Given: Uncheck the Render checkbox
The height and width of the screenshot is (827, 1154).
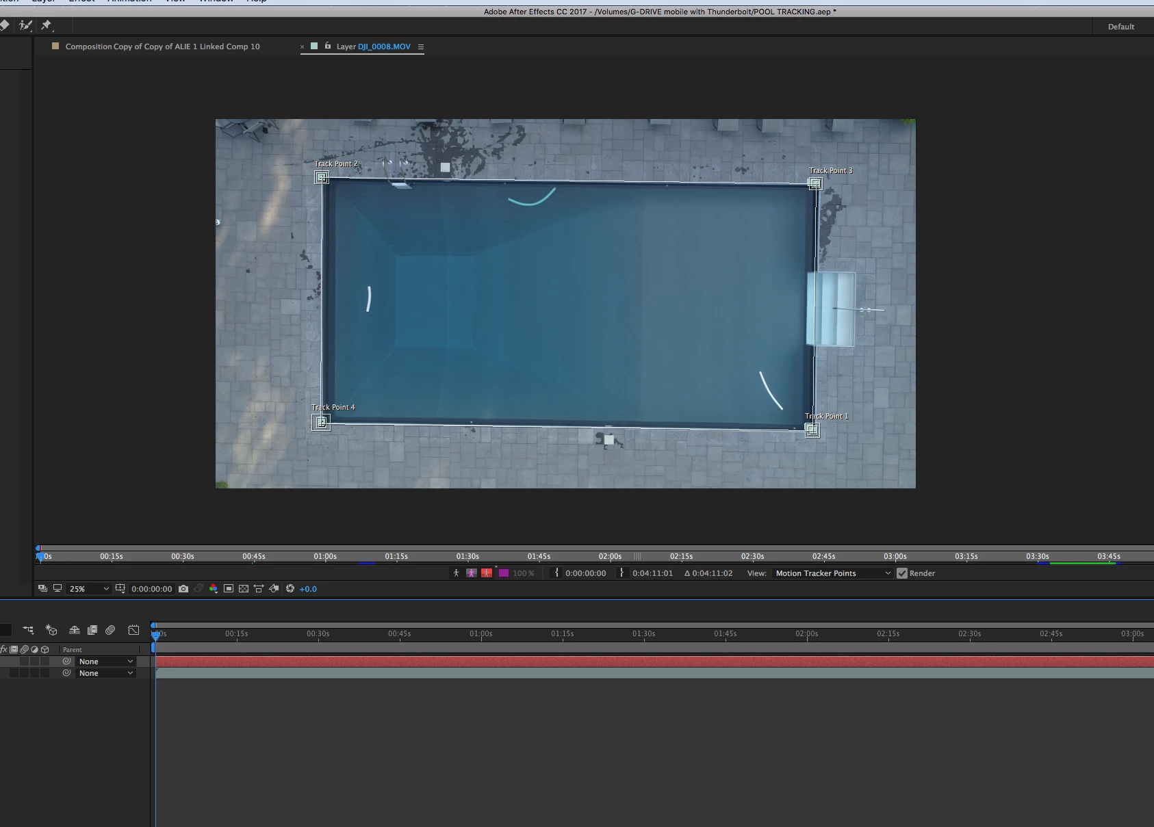Looking at the screenshot, I should point(902,573).
